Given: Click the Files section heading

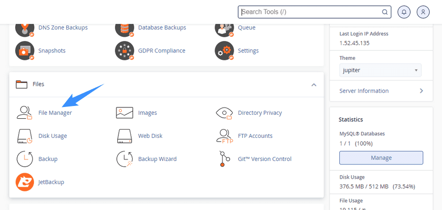Looking at the screenshot, I should [38, 84].
